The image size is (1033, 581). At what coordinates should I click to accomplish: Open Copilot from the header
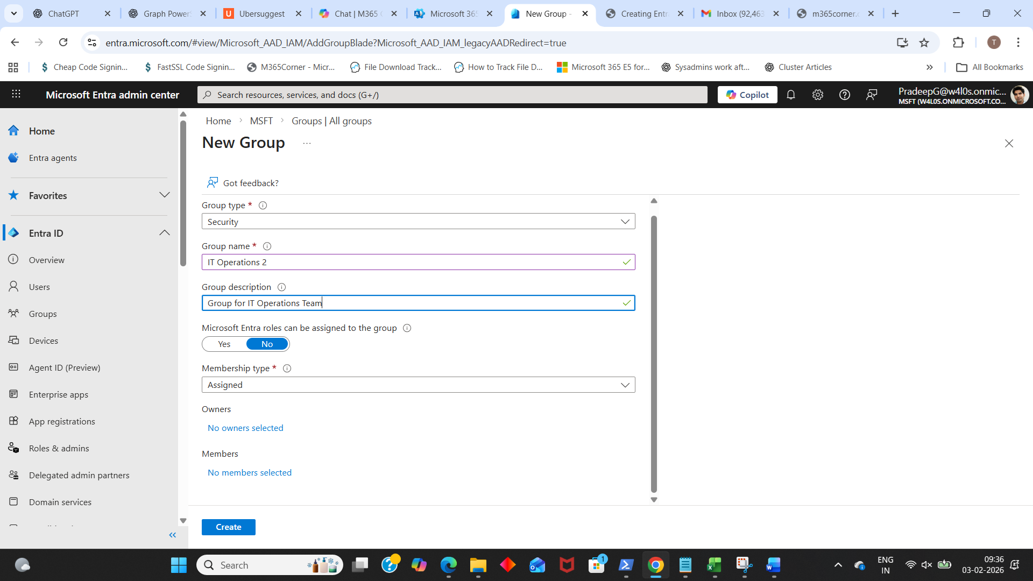click(x=747, y=95)
